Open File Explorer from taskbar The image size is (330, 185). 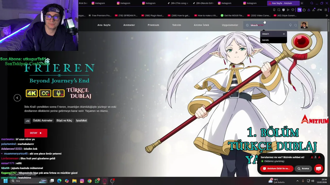pos(74,181)
